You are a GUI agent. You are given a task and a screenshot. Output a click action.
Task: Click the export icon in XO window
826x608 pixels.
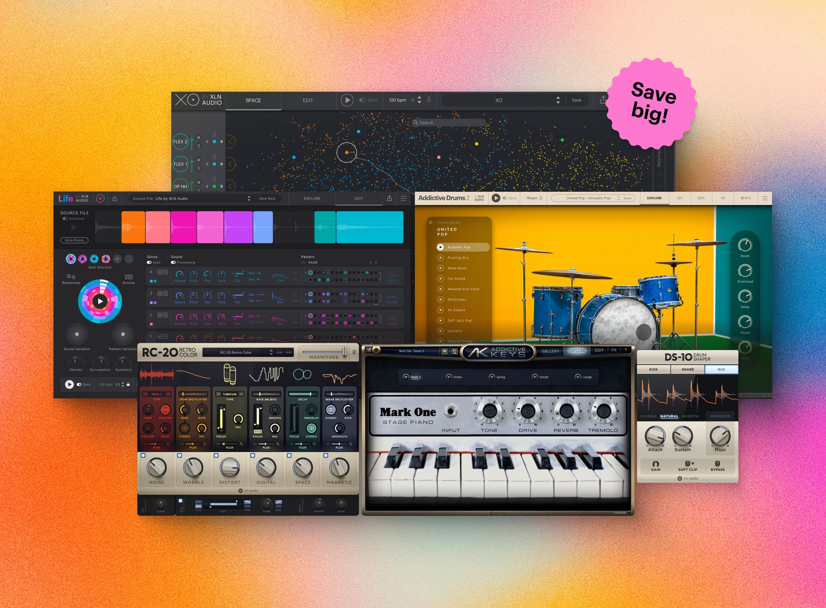tap(603, 100)
